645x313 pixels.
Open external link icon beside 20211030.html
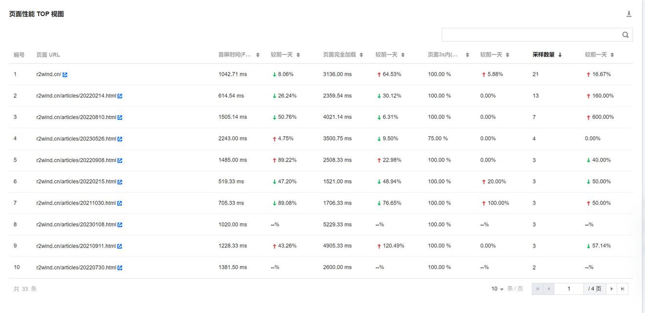[119, 202]
